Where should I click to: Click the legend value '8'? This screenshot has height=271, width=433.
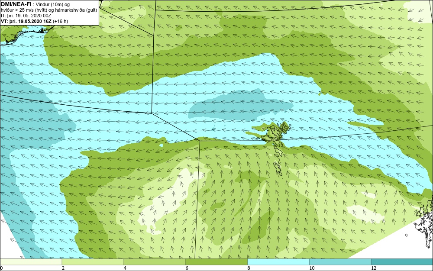point(249,268)
